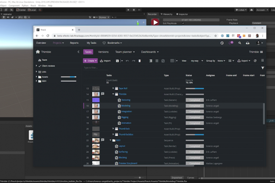Click Unity Play button
Image resolution: width=275 pixels, height=183 pixels.
pyautogui.click(x=128, y=10)
